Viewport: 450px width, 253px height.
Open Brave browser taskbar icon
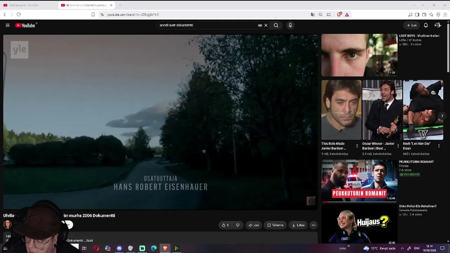[165, 248]
